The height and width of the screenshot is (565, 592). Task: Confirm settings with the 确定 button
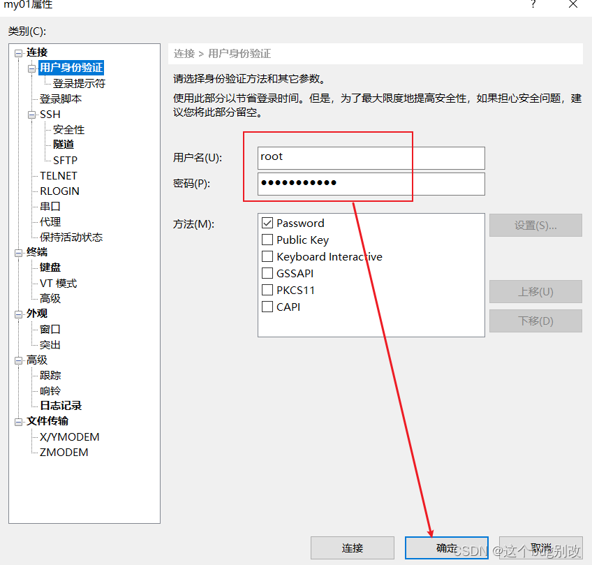click(446, 548)
